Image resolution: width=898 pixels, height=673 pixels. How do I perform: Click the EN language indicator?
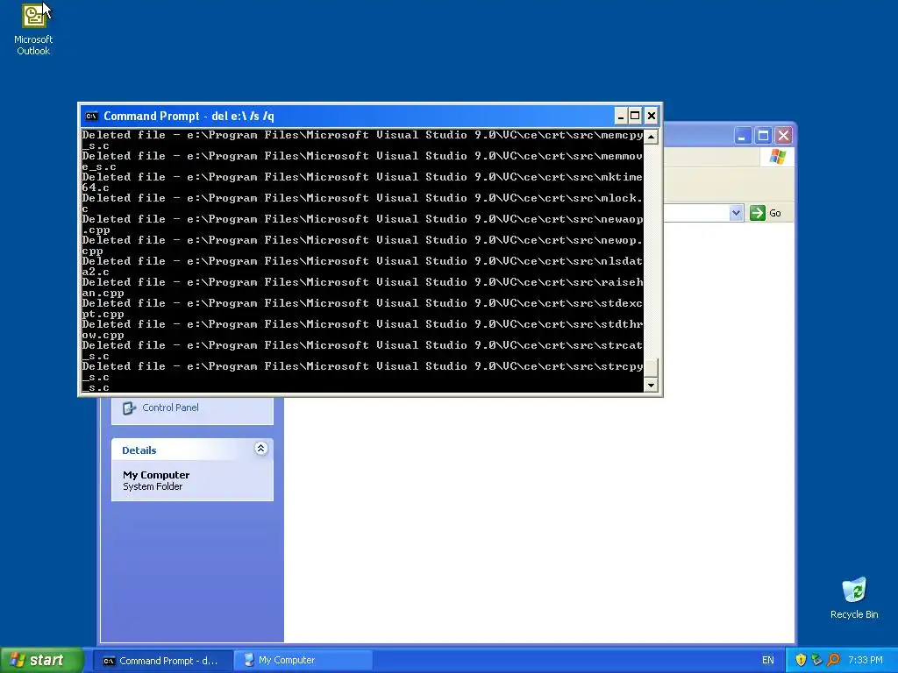[x=767, y=661]
